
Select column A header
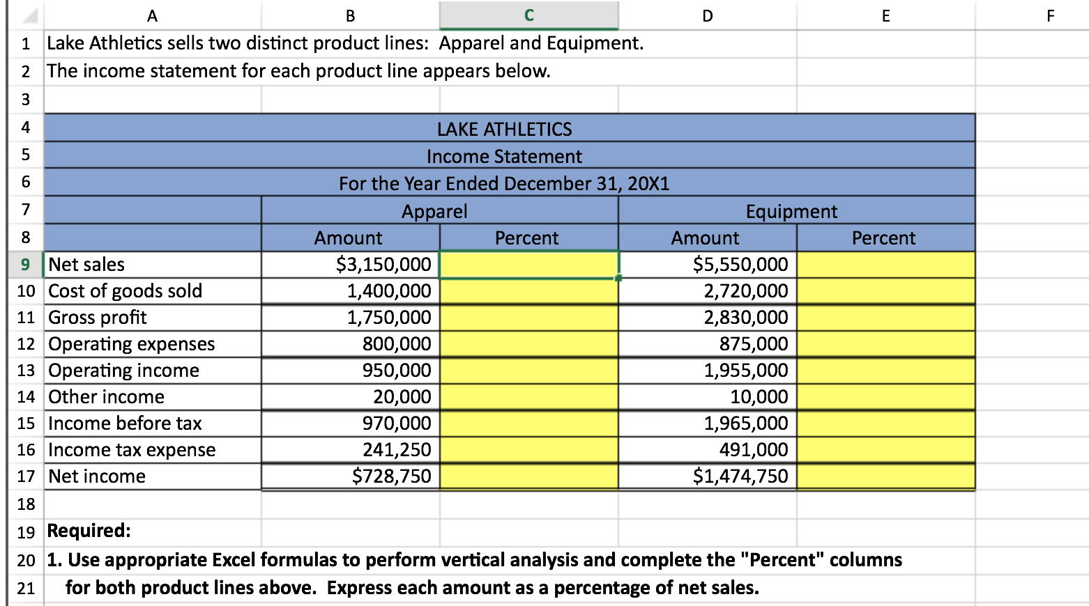[x=153, y=15]
